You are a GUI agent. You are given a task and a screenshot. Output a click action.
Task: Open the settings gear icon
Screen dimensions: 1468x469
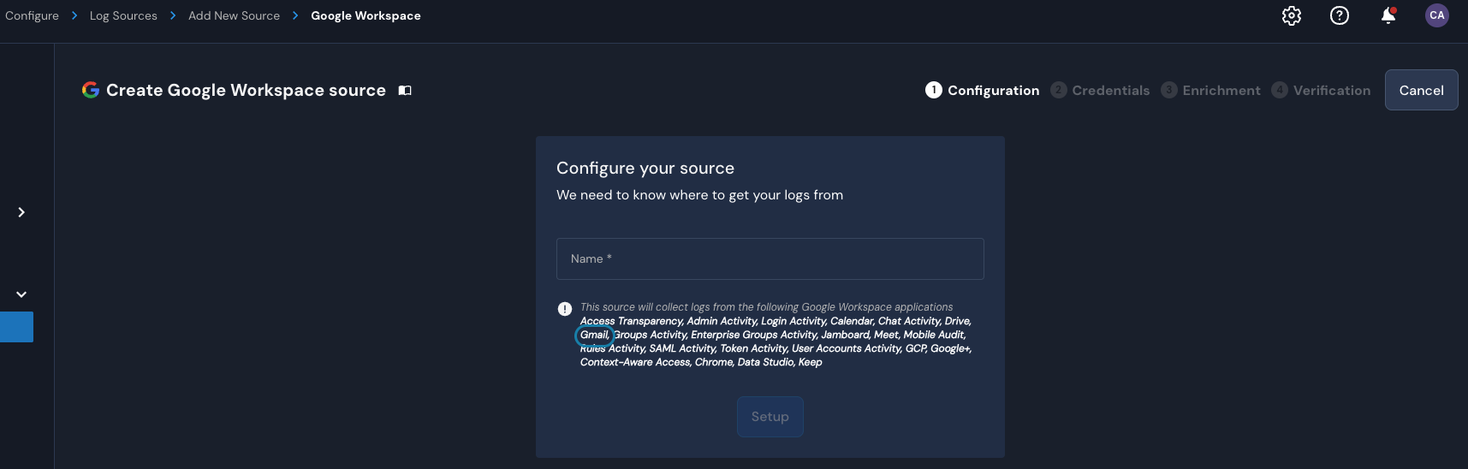1292,15
